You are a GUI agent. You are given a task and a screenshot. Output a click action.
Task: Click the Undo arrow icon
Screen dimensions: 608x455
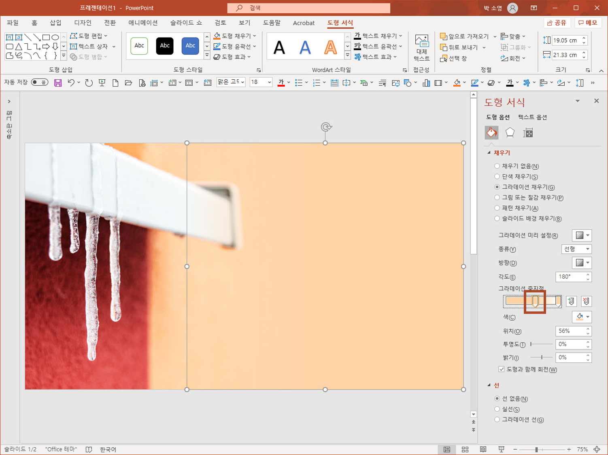pyautogui.click(x=71, y=83)
